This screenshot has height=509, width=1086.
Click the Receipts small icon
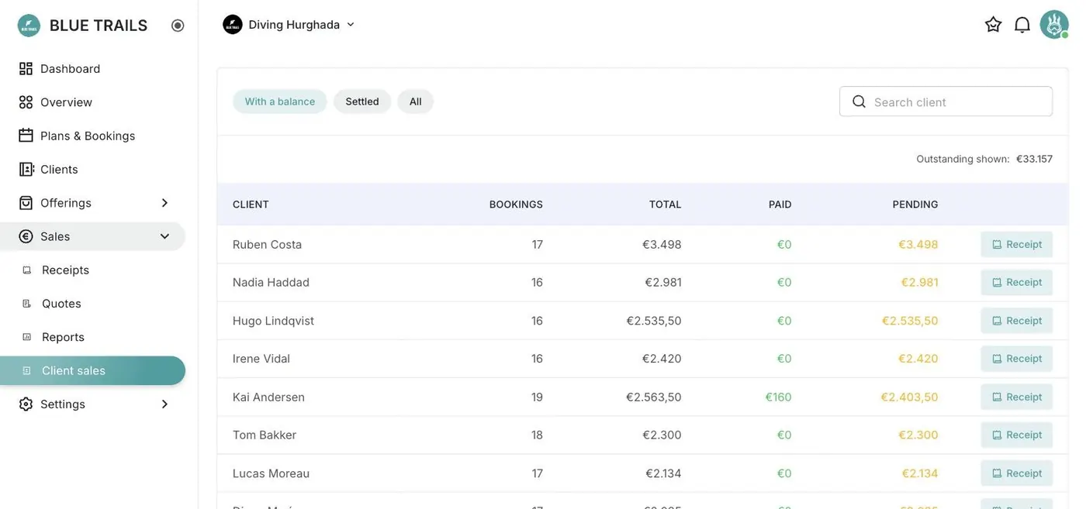pyautogui.click(x=27, y=270)
